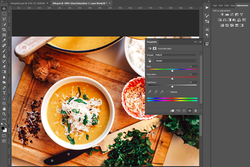The height and width of the screenshot is (167, 250).
Task: Change screen mode from toolbar
Action: coord(4,141)
